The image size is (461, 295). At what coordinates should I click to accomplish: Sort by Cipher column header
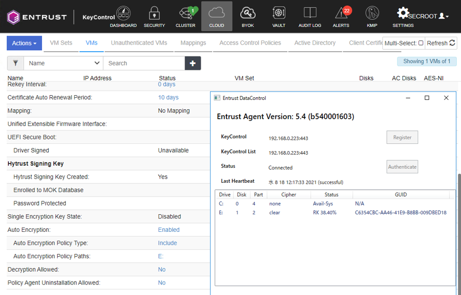point(289,195)
